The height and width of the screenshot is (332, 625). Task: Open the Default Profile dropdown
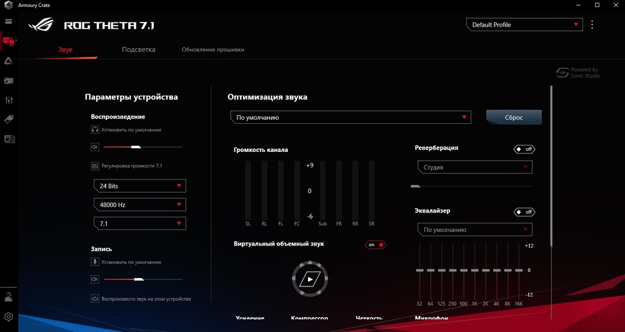coord(524,25)
